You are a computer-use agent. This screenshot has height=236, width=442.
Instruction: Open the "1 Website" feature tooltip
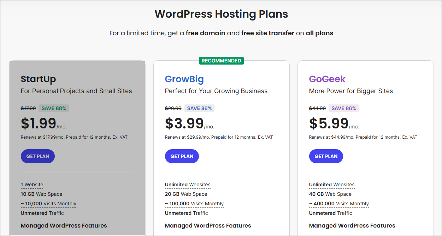pyautogui.click(x=32, y=184)
